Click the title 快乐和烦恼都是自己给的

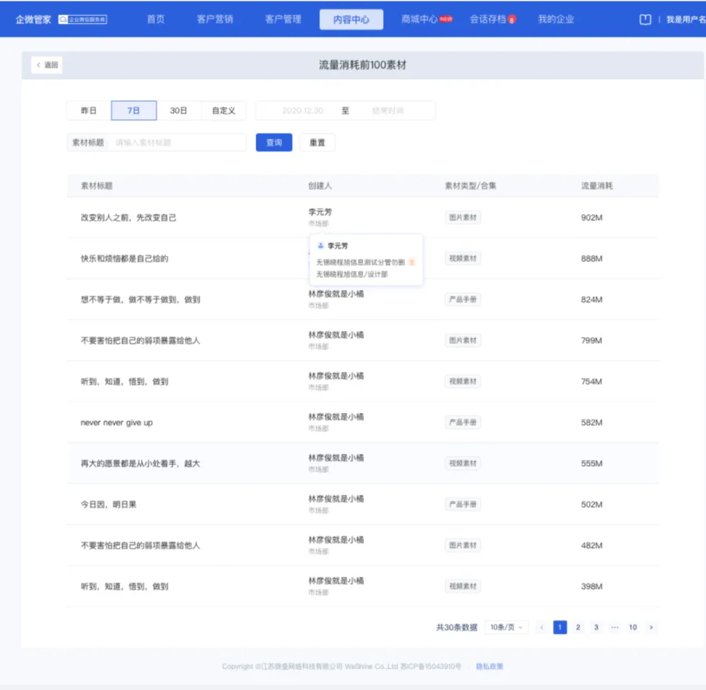(124, 259)
